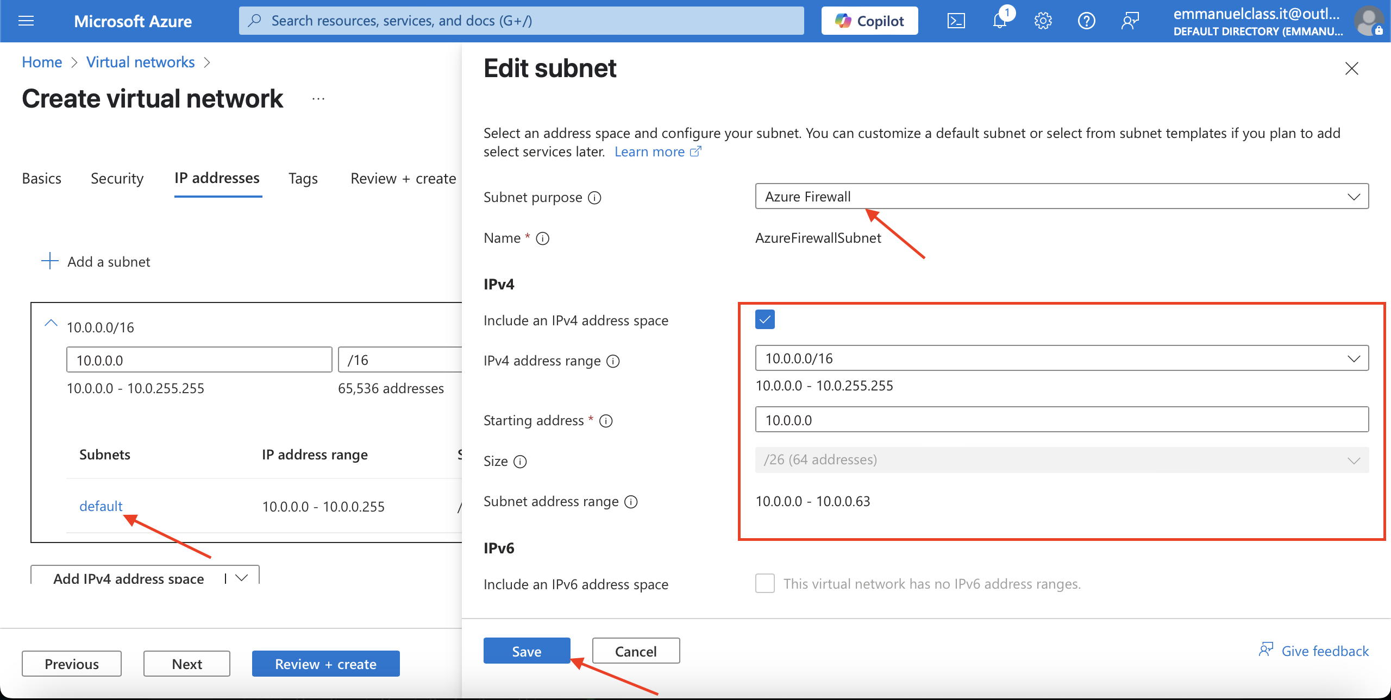
Task: Click the 10.0.0.0 - 10.0.0.63 range text
Action: (x=812, y=501)
